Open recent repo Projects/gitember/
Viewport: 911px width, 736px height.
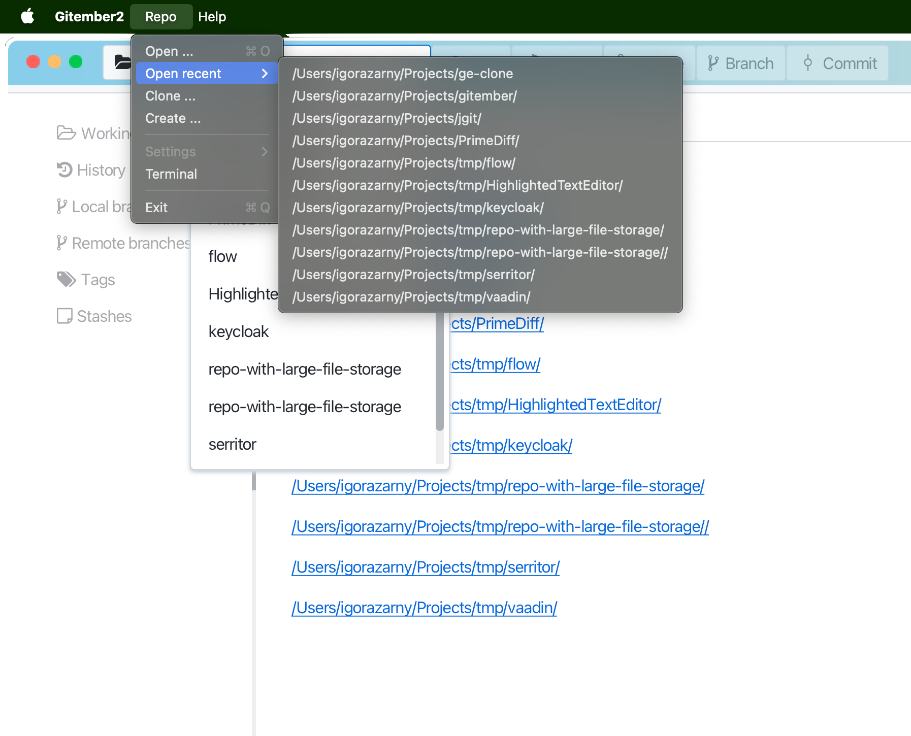[x=480, y=96]
